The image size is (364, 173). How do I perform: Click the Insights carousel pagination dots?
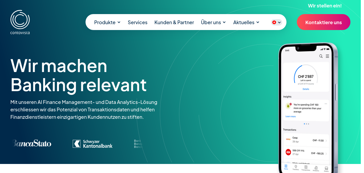(306, 124)
